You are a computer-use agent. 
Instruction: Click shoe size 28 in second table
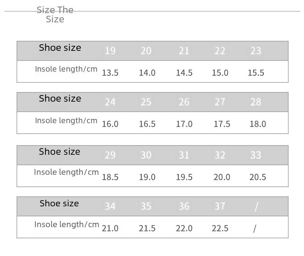click(256, 102)
